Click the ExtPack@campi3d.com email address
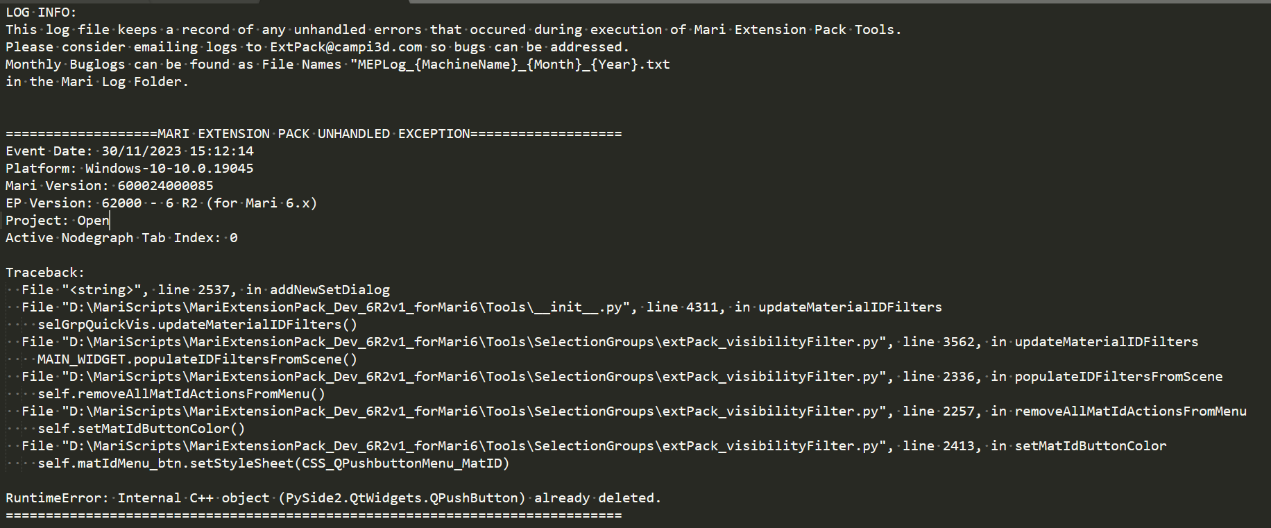Viewport: 1271px width, 528px height. (x=346, y=47)
